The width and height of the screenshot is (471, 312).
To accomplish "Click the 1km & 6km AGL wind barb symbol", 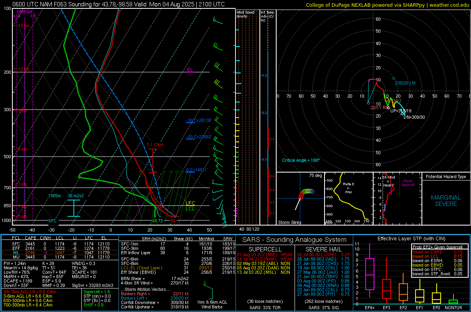I will 208,290.
